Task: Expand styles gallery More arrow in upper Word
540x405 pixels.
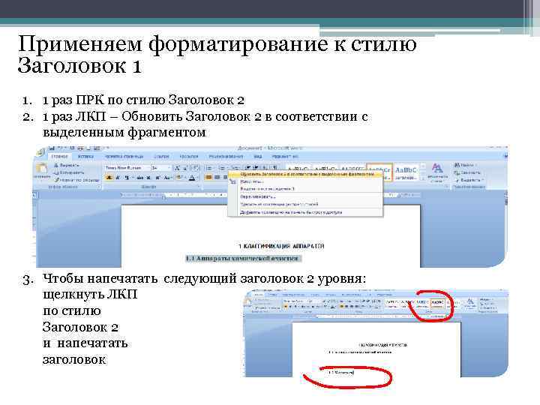Action: pos(423,179)
